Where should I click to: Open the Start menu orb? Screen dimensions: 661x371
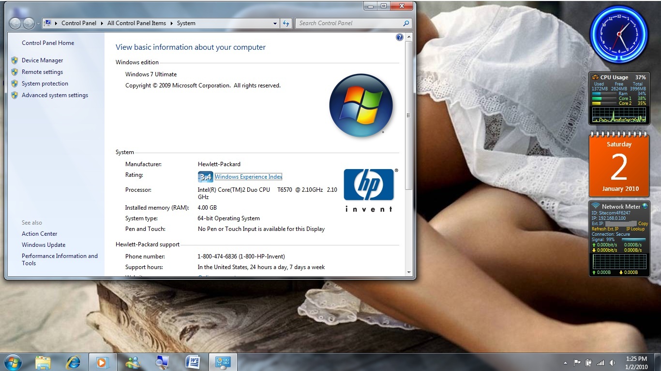pyautogui.click(x=13, y=362)
